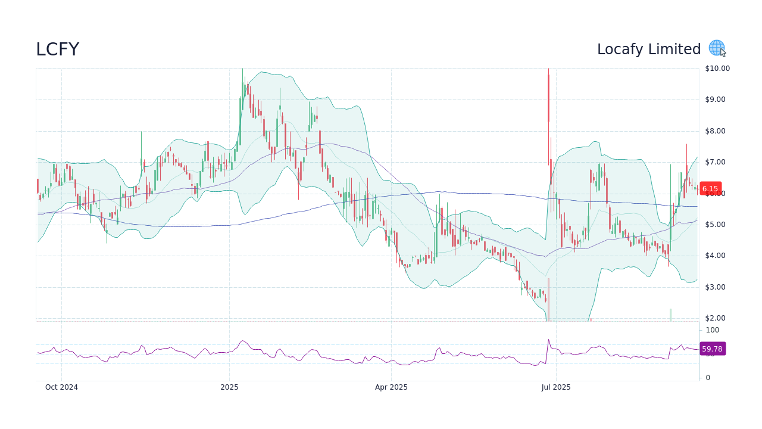The height and width of the screenshot is (429, 762).
Task: Select the LCFY ticker heading
Action: [x=57, y=49]
